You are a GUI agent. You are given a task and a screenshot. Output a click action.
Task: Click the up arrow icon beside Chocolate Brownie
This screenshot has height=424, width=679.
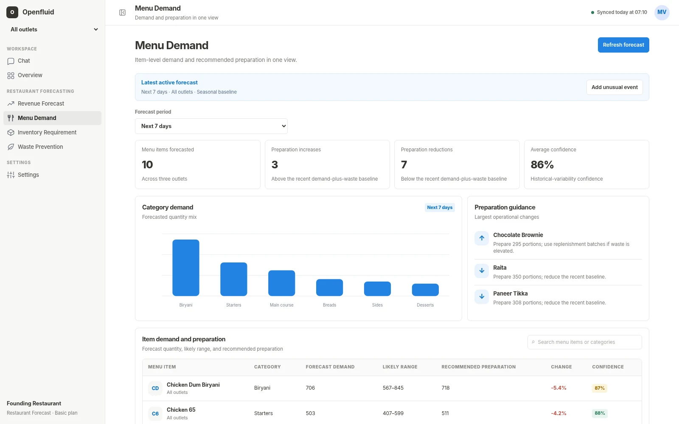(482, 238)
